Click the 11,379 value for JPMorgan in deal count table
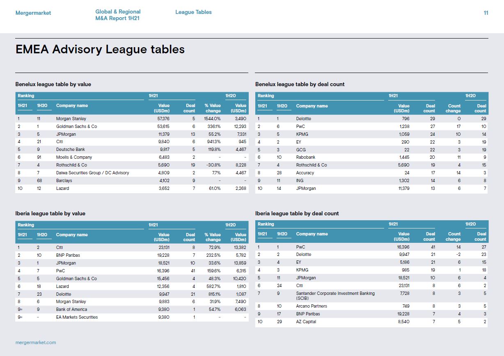Screen dimensions: 504x356 click(x=404, y=188)
